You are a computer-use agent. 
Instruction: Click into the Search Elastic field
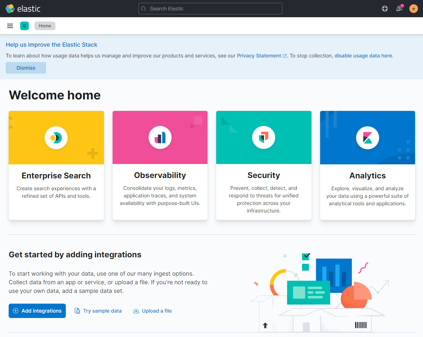(210, 9)
